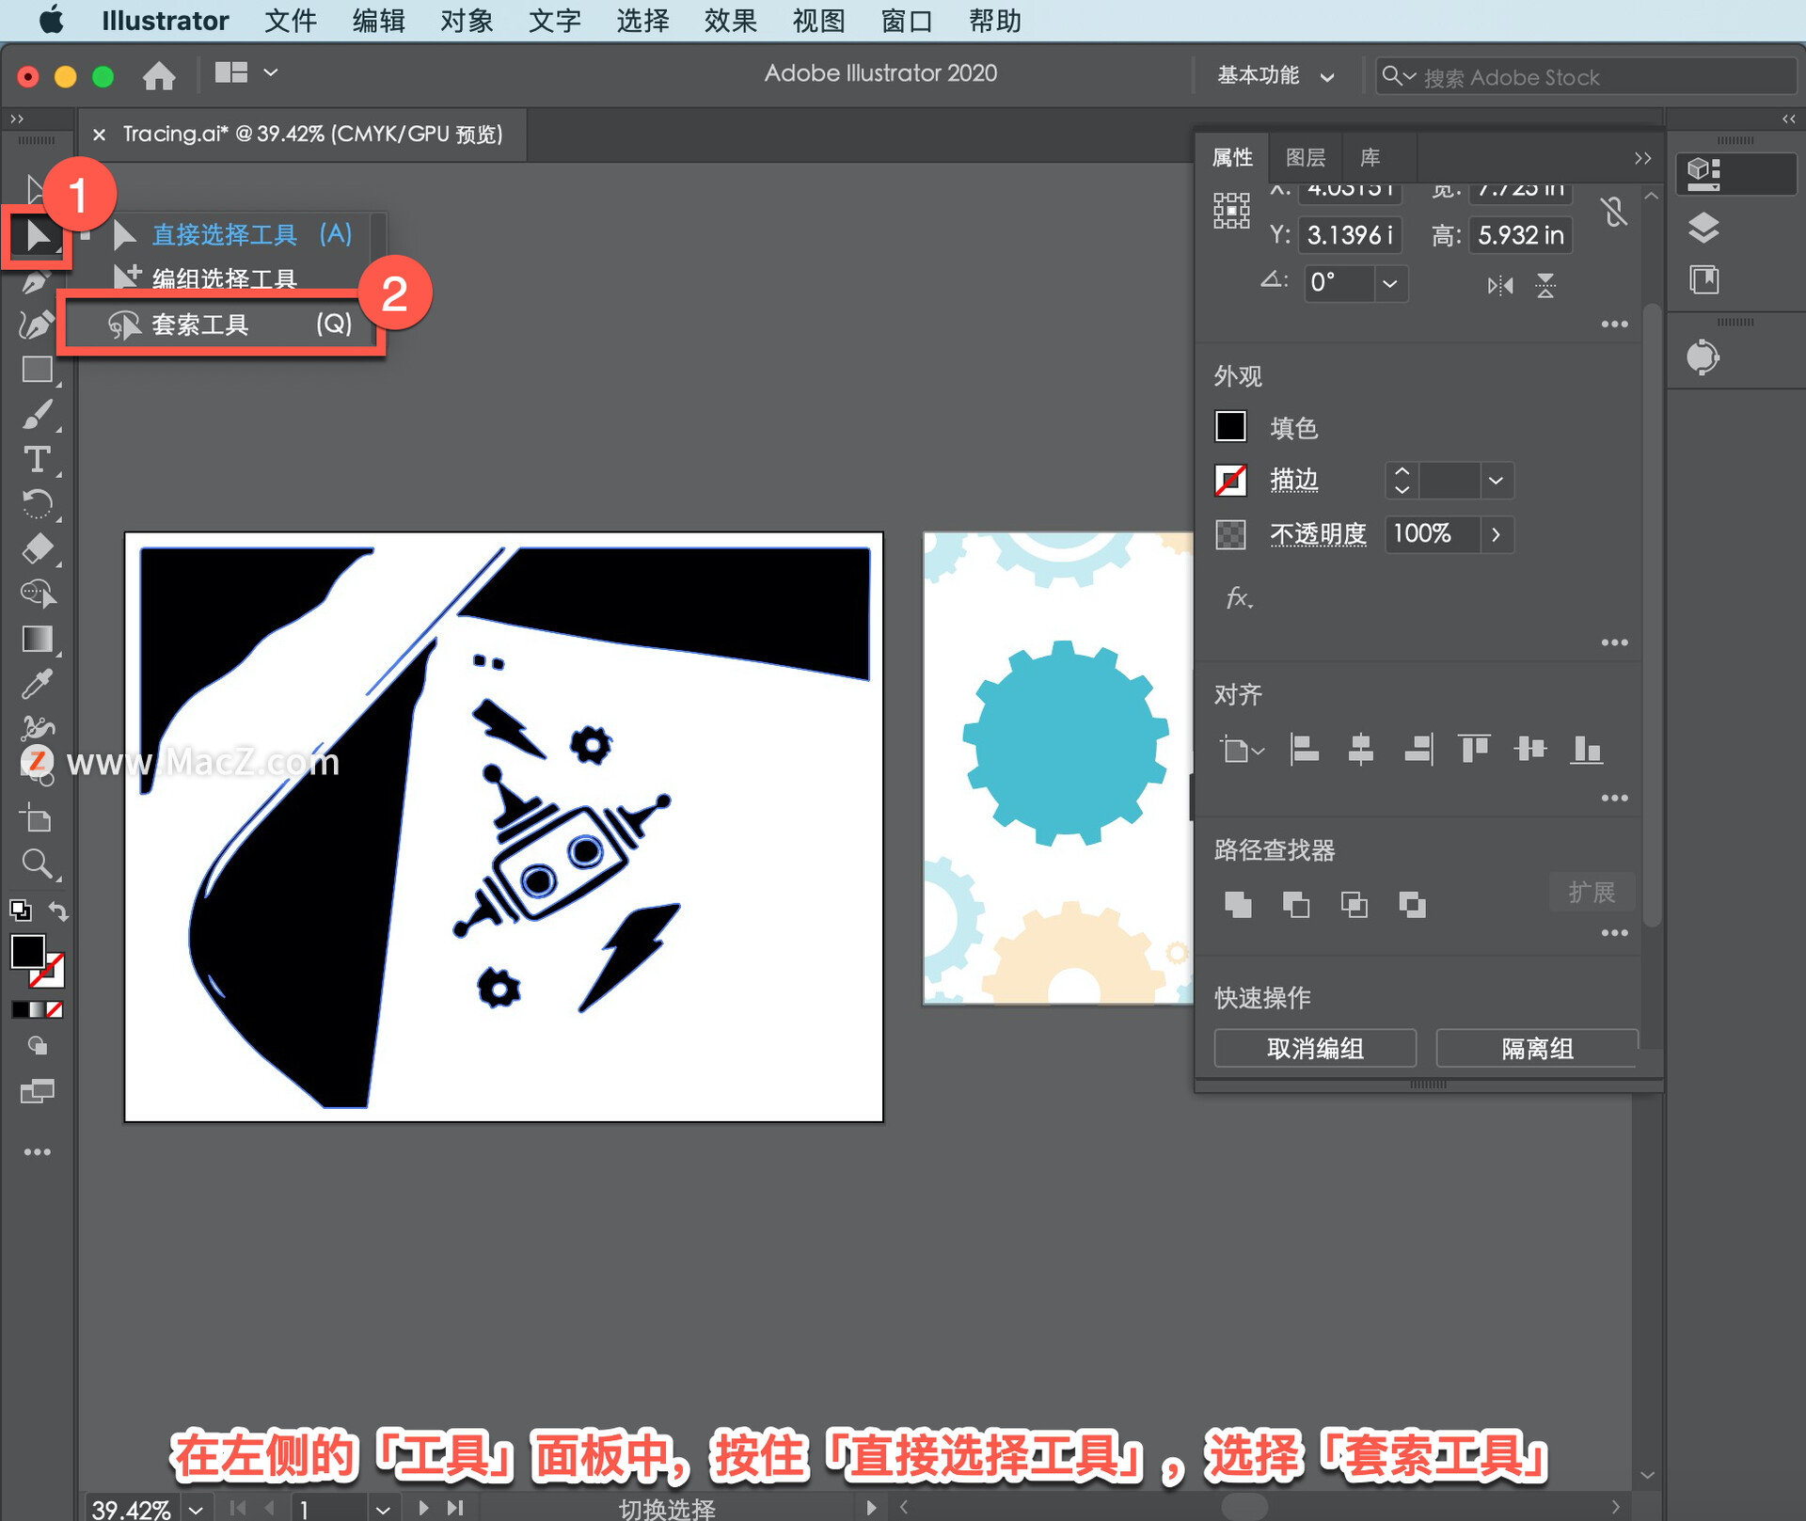Select the Curvature tool
Screen dimensions: 1806x1521
pyautogui.click(x=36, y=325)
